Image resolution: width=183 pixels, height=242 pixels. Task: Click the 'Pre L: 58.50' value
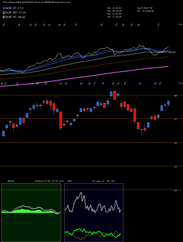coord(115,14)
